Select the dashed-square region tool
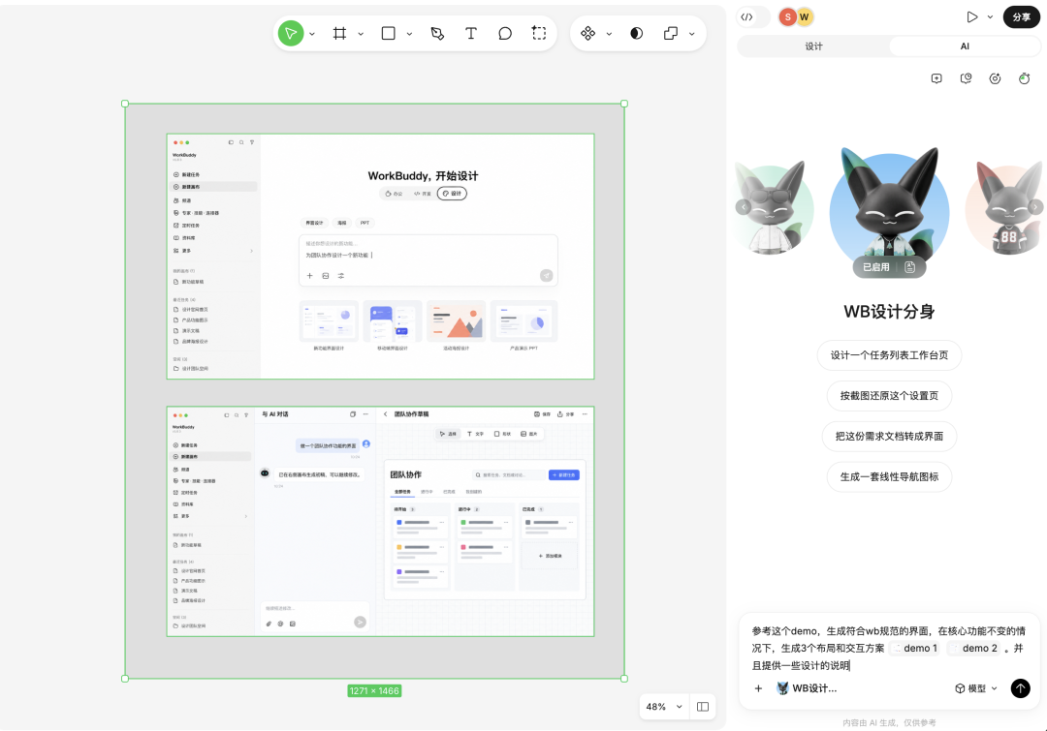Screen dimensions: 1047x731 point(539,33)
